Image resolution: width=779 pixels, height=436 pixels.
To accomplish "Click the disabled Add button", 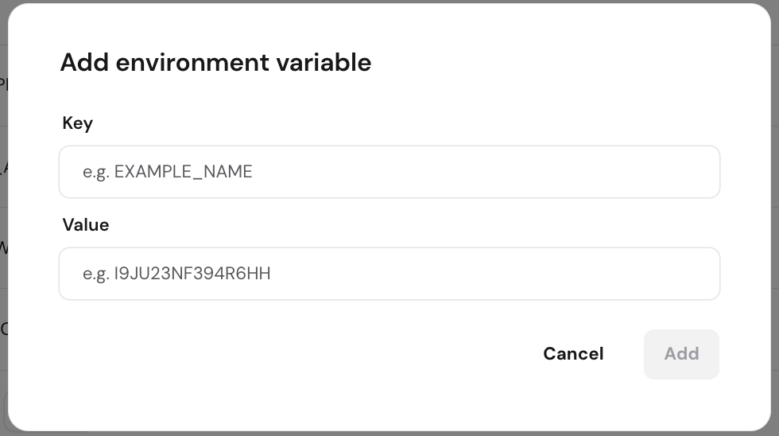I will click(681, 354).
